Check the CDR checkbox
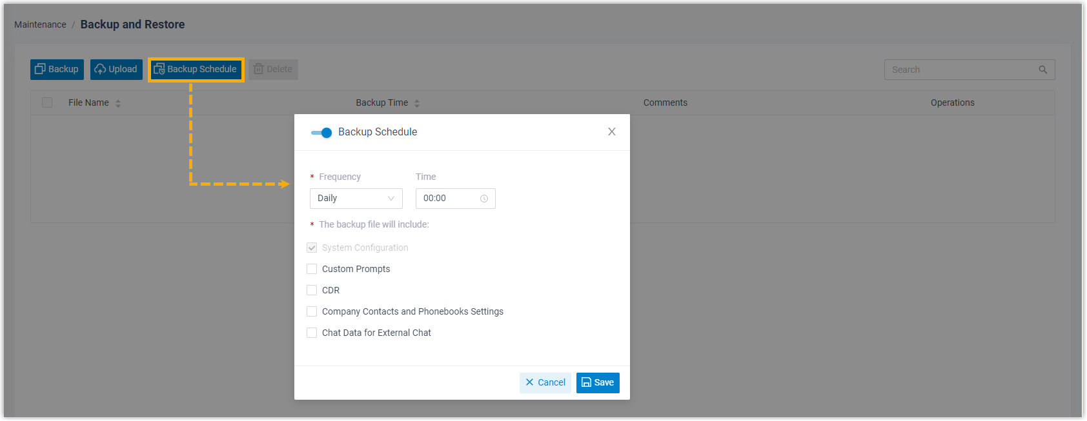This screenshot has width=1087, height=421. (x=312, y=290)
